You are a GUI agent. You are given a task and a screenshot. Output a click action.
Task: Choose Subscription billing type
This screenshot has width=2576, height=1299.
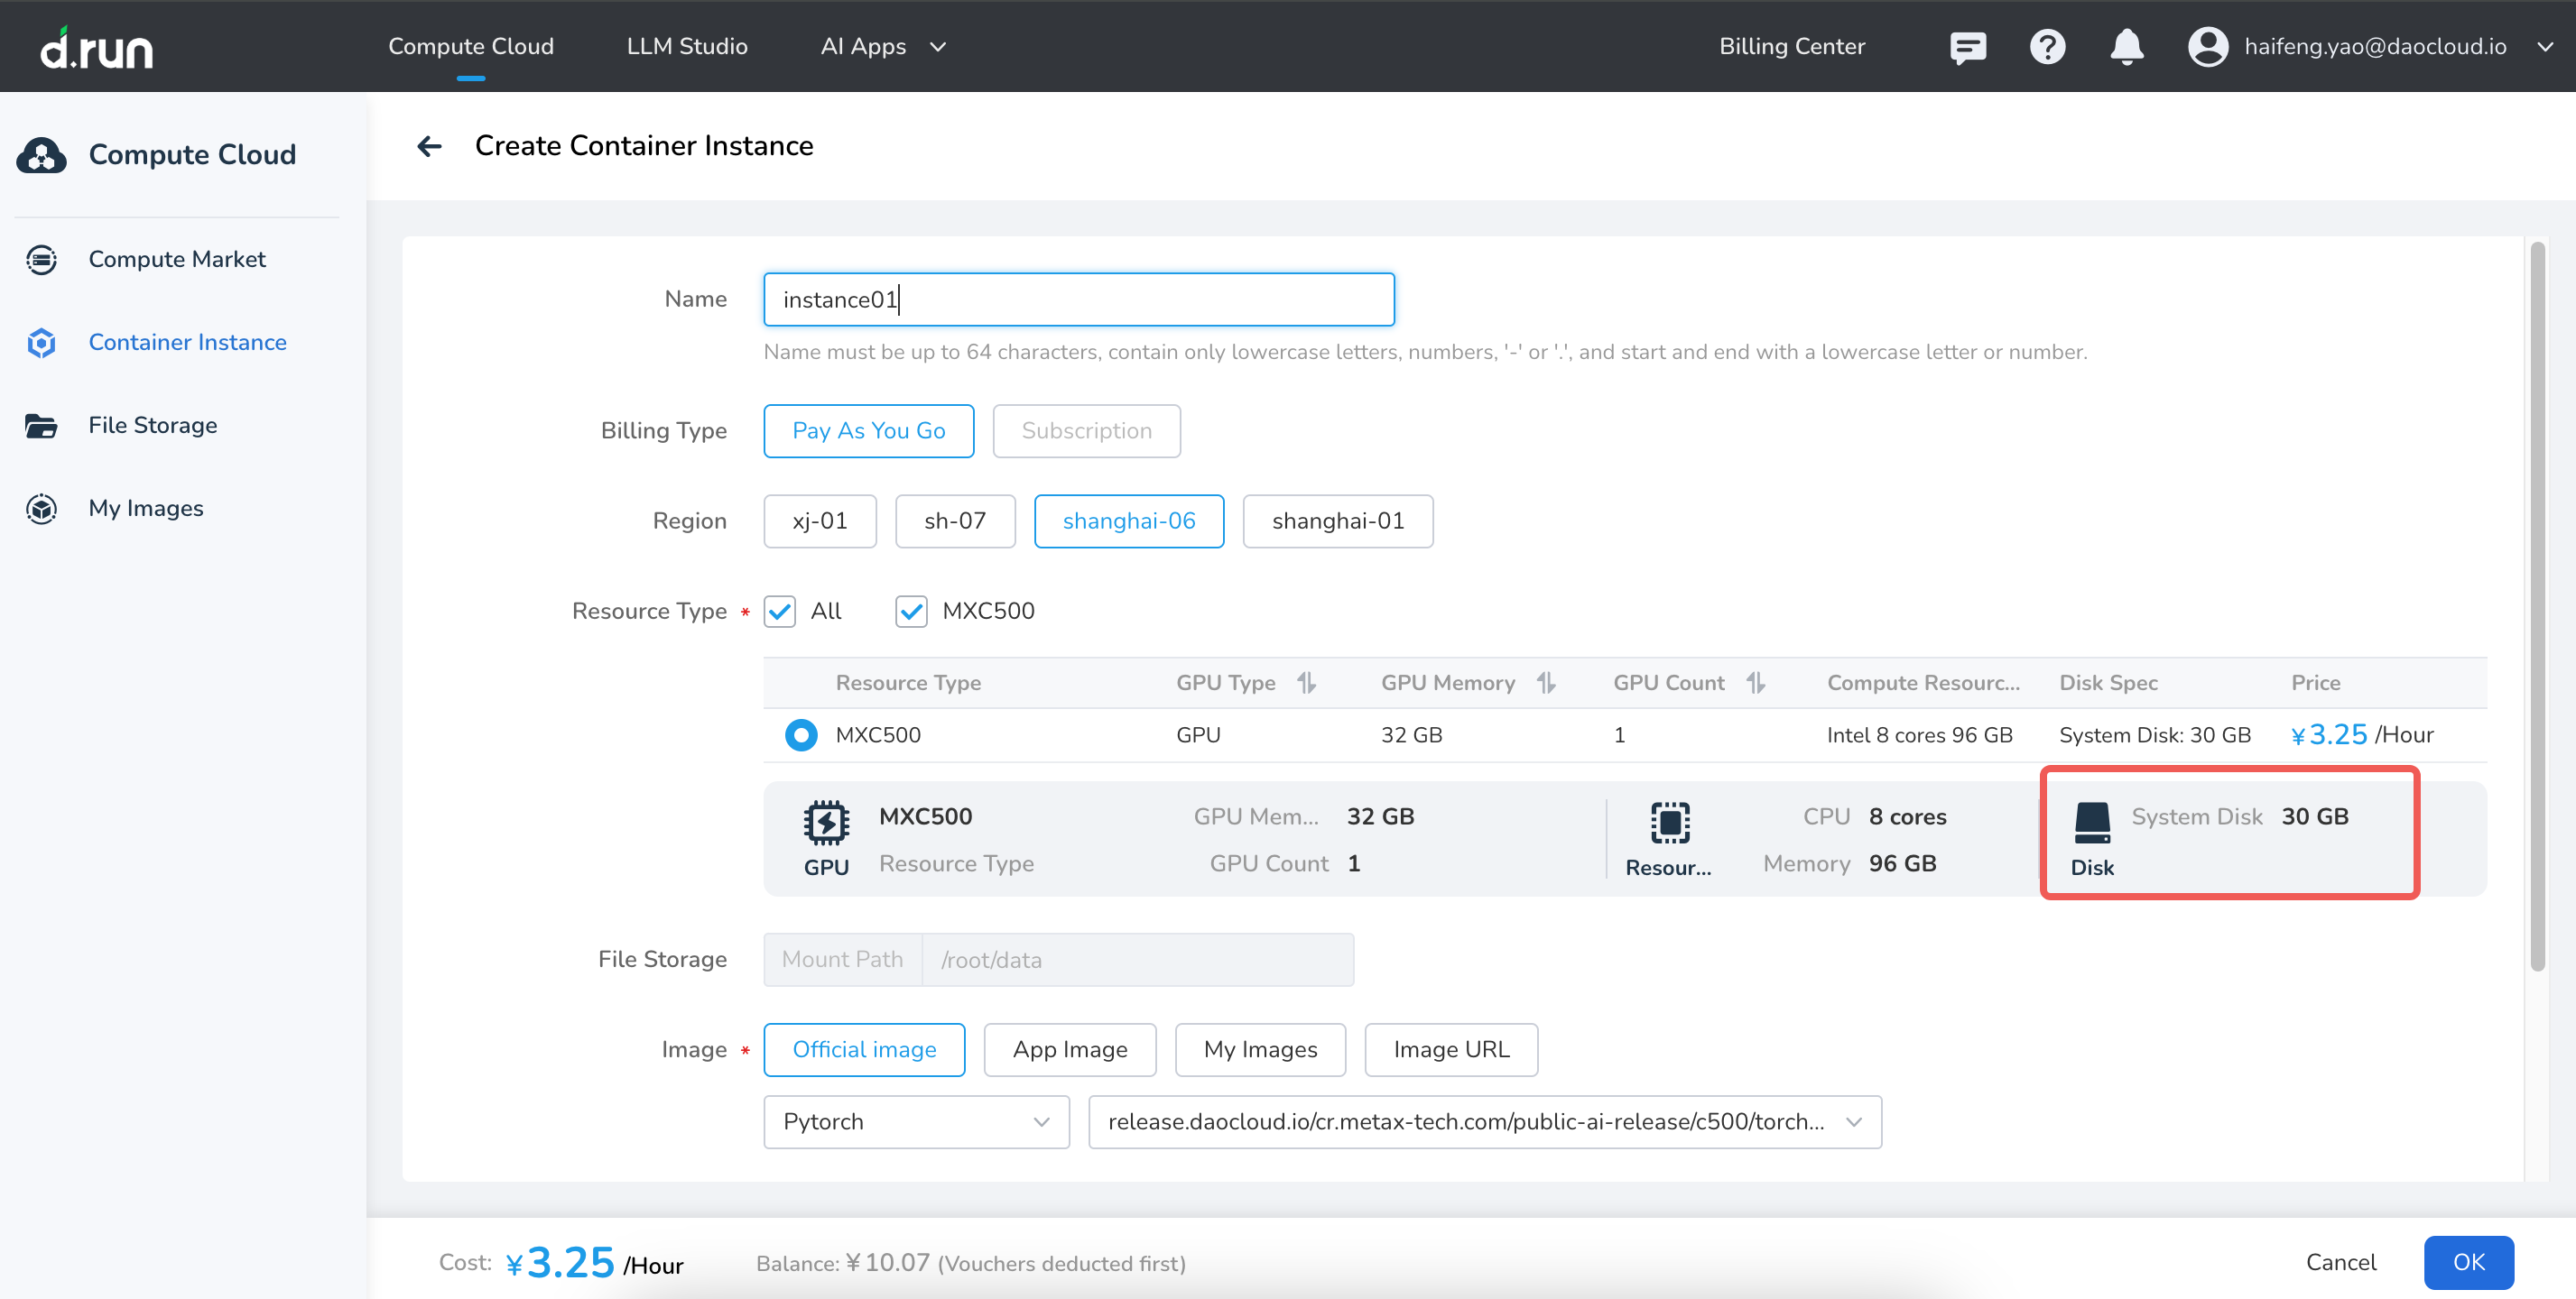[x=1086, y=430]
